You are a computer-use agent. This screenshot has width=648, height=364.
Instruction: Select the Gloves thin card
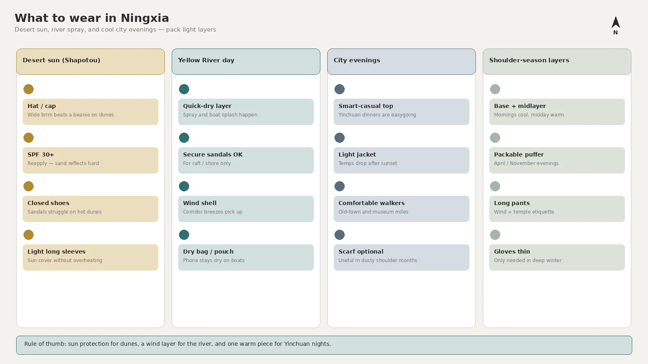[x=557, y=257]
